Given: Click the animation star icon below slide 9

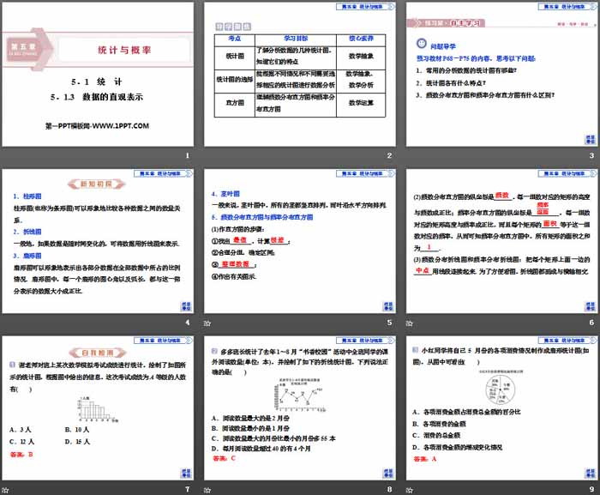Looking at the screenshot, I should [407, 489].
